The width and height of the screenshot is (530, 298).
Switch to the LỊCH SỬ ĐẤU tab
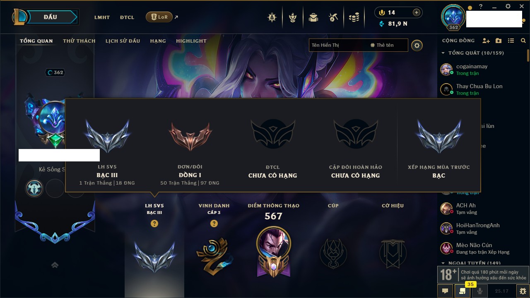[123, 41]
